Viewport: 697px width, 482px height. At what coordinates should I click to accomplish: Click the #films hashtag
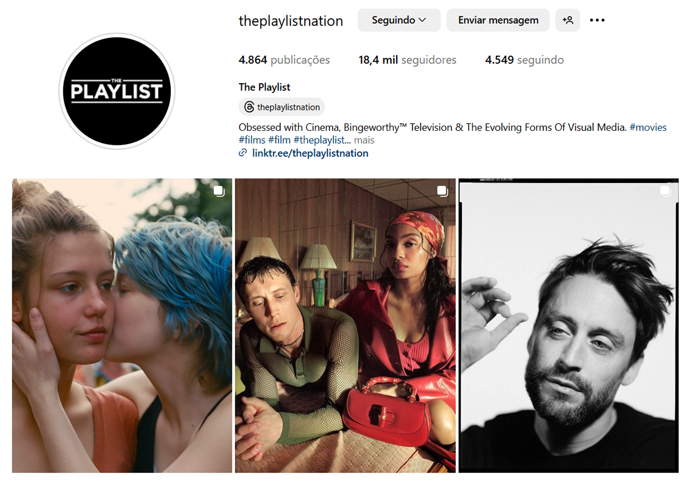coord(252,140)
